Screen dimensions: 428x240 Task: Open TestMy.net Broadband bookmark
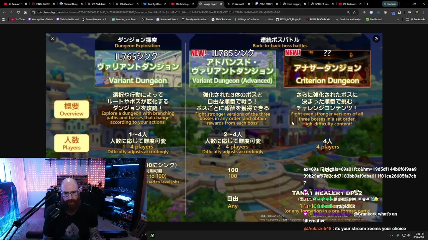coord(195,19)
